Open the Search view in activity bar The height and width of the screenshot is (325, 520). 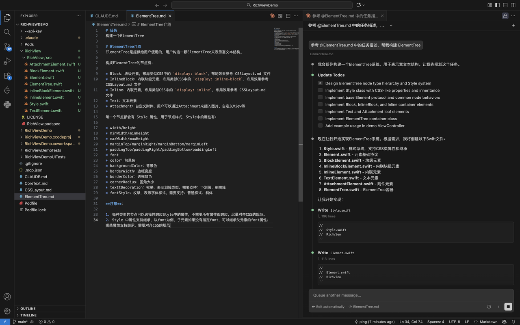point(7,32)
